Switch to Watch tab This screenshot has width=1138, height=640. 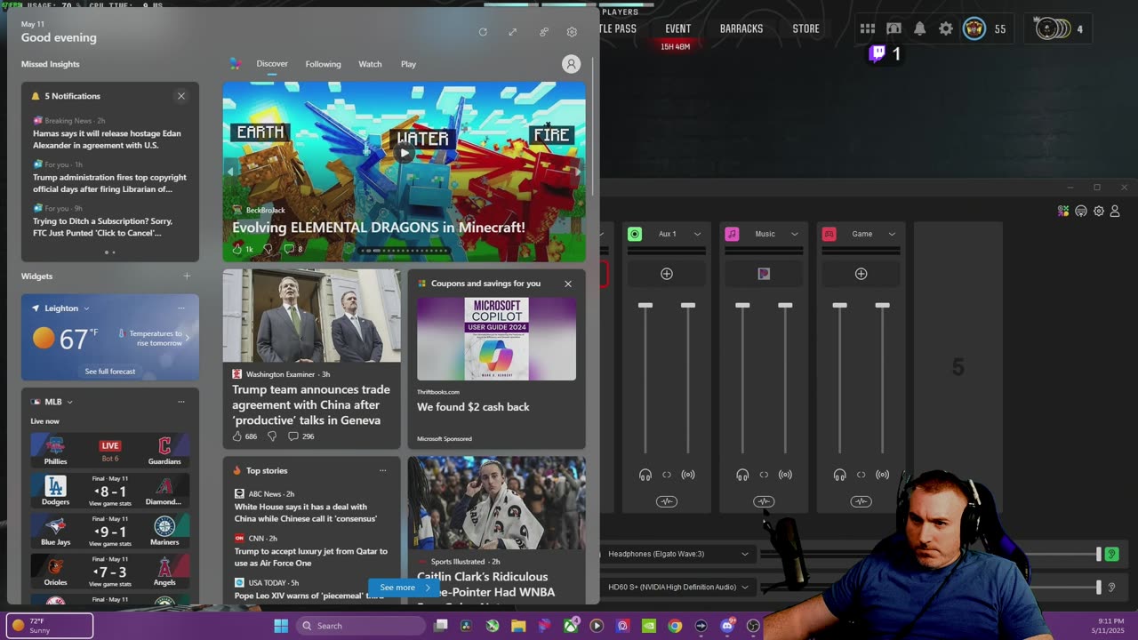(370, 64)
